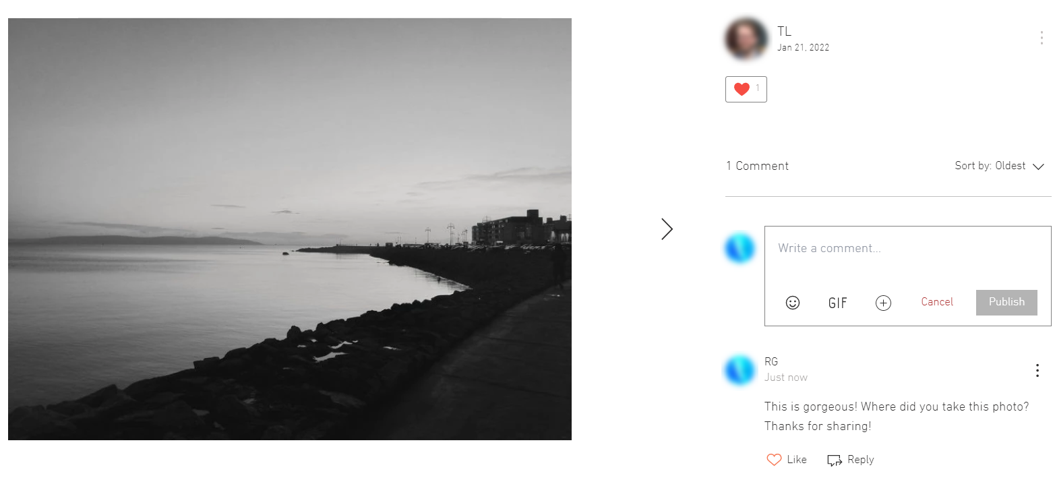Add a GIF to the comment
Screen dimensions: 1055x480
coord(838,303)
